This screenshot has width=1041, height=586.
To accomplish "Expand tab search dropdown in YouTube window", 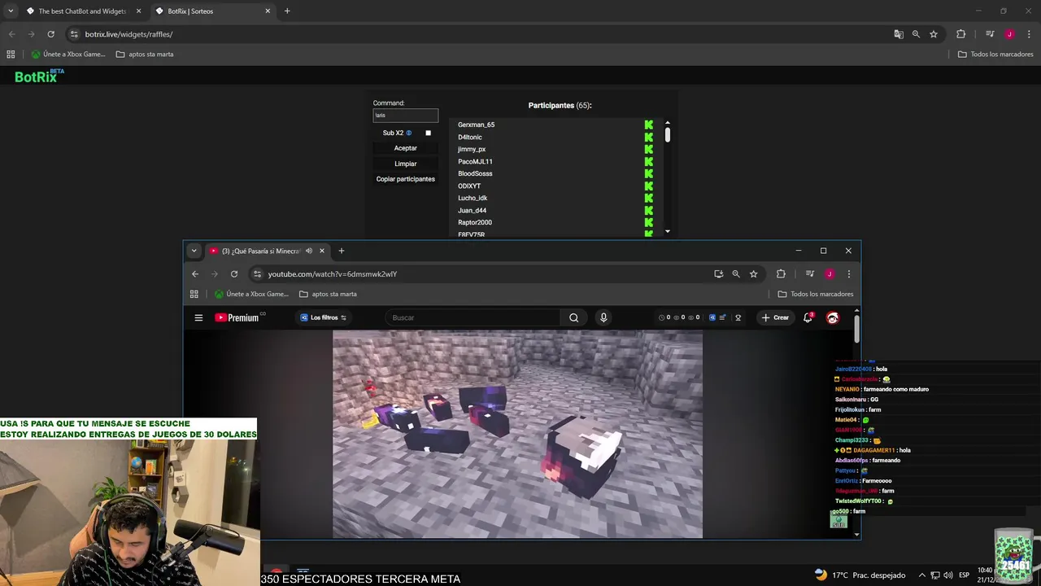I will click(x=194, y=251).
